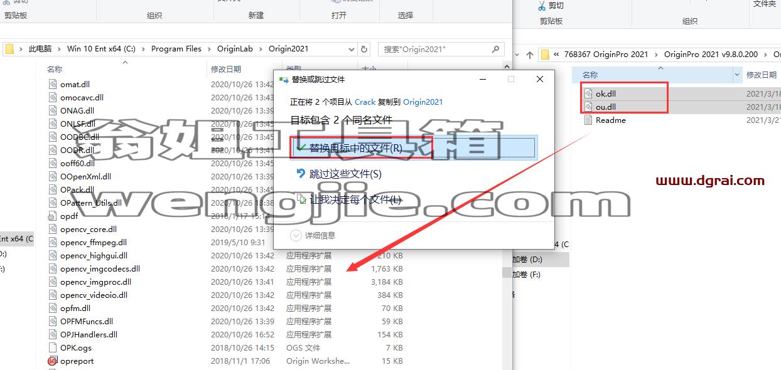The width and height of the screenshot is (781, 370).
Task: Open the Crack source folder link
Action: pyautogui.click(x=365, y=102)
